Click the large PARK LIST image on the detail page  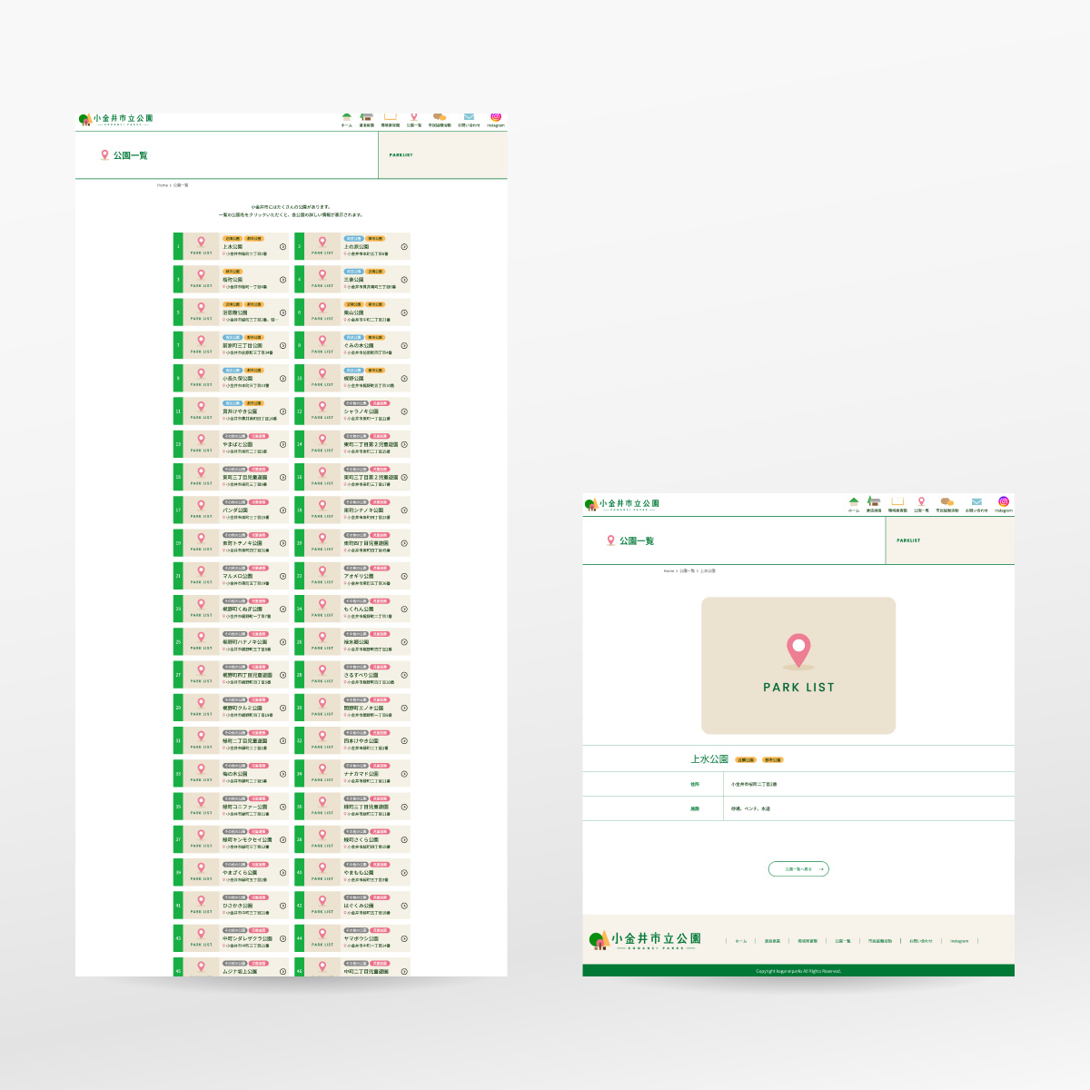[798, 666]
